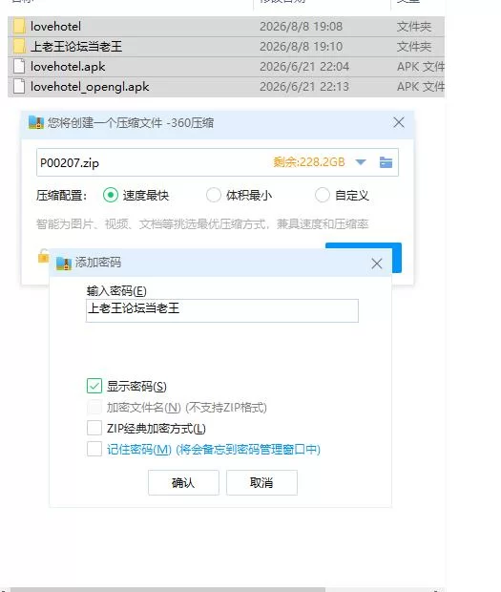Expand the save path dropdown arrow
Viewport: 501px width, 592px height.
click(361, 162)
